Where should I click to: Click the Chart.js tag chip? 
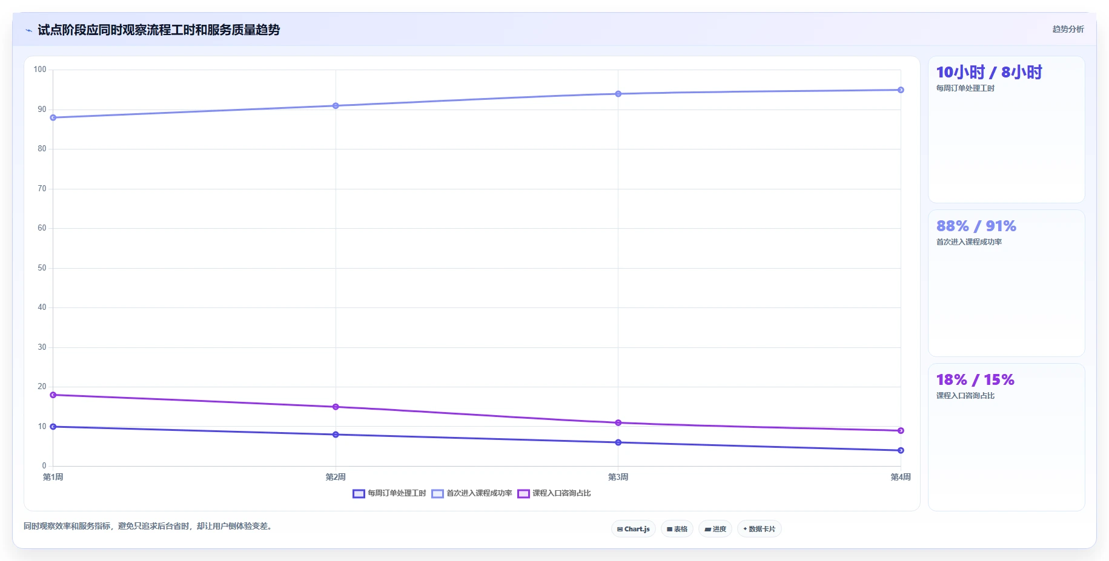pyautogui.click(x=634, y=529)
